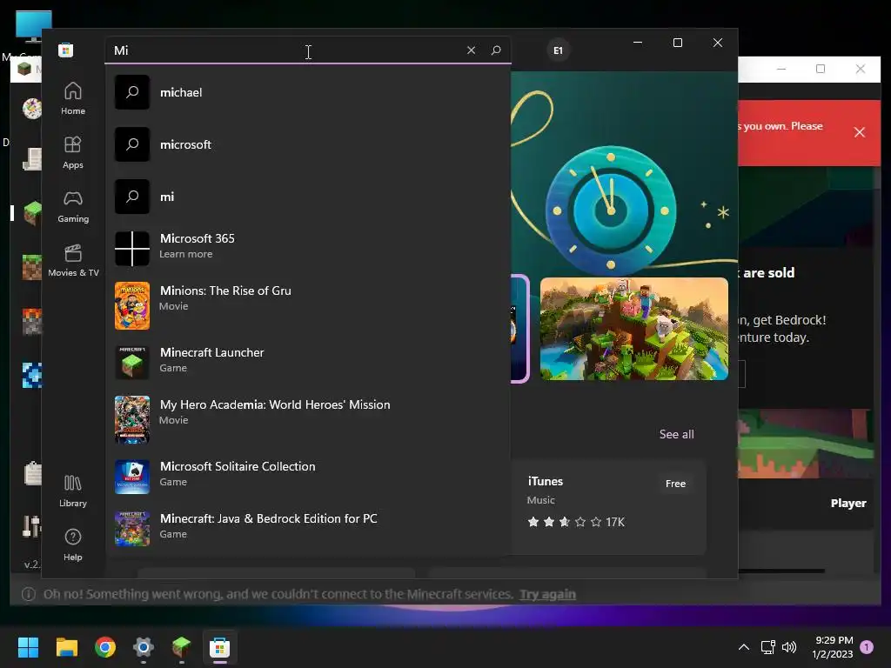Open Settings from the taskbar

click(x=144, y=647)
